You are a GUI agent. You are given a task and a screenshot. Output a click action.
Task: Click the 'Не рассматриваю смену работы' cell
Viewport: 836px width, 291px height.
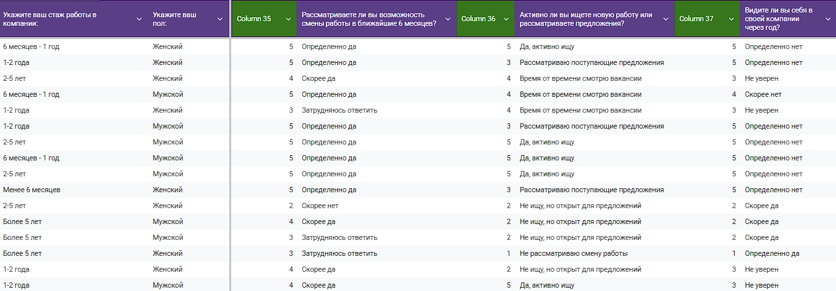click(x=573, y=253)
